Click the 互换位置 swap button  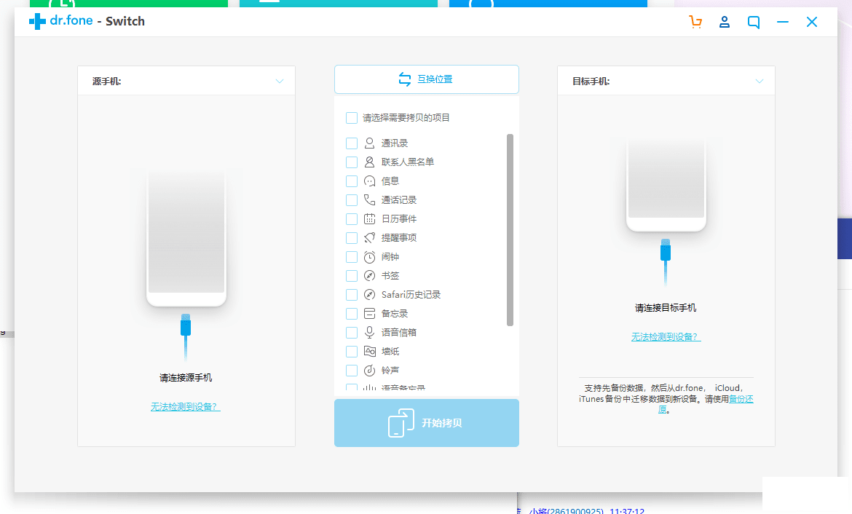[x=427, y=79]
